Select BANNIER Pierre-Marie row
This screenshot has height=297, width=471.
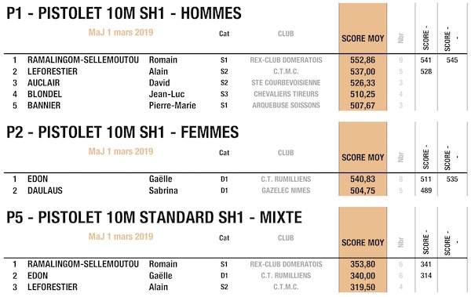[235, 105]
